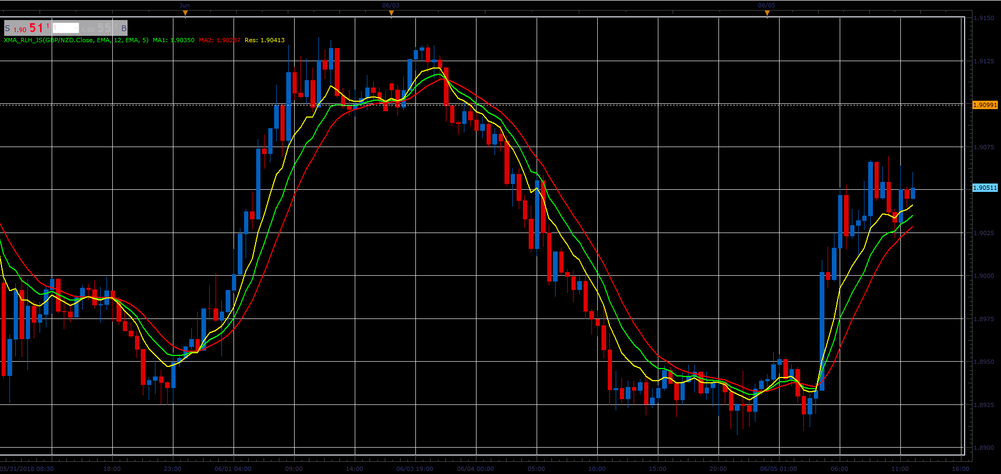
Task: Click the 06/01 04:00 time label
Action: point(233,469)
